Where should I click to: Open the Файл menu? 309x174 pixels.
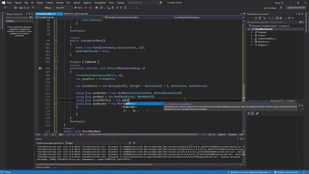pos(9,3)
